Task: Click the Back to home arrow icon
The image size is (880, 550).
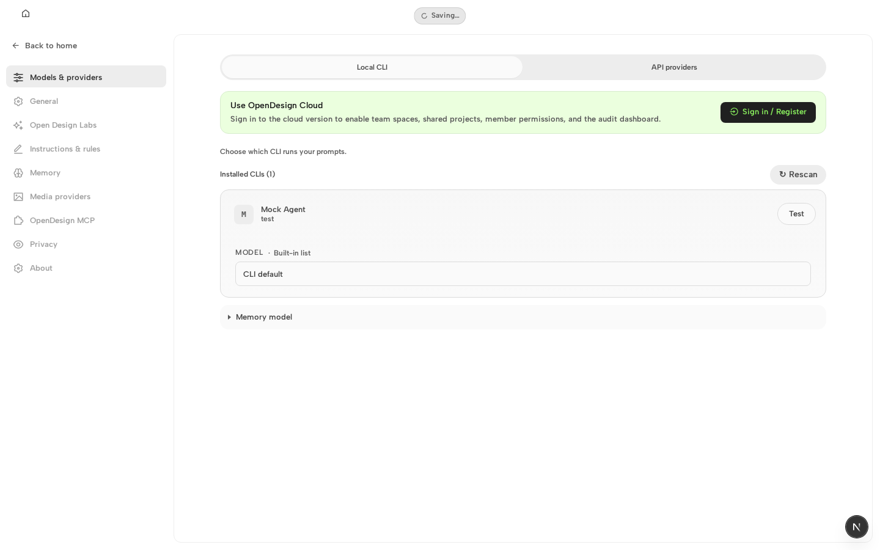Action: pos(16,46)
